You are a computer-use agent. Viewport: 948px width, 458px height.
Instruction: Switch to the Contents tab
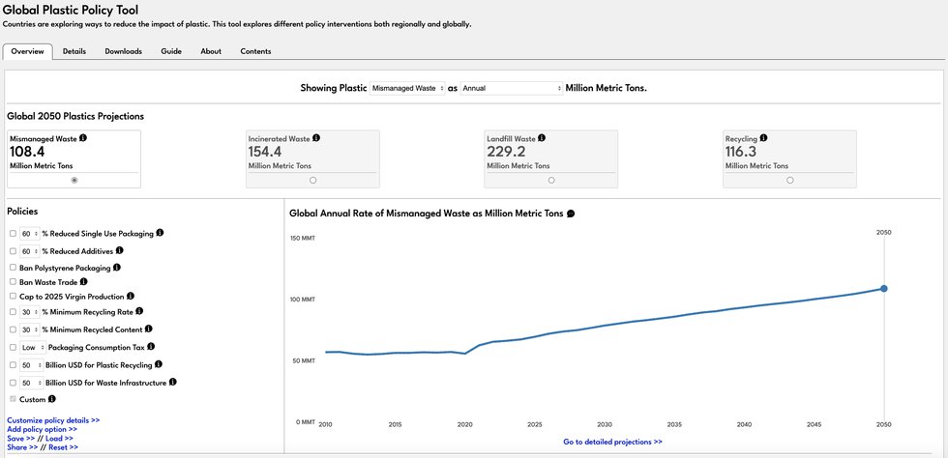pyautogui.click(x=255, y=51)
